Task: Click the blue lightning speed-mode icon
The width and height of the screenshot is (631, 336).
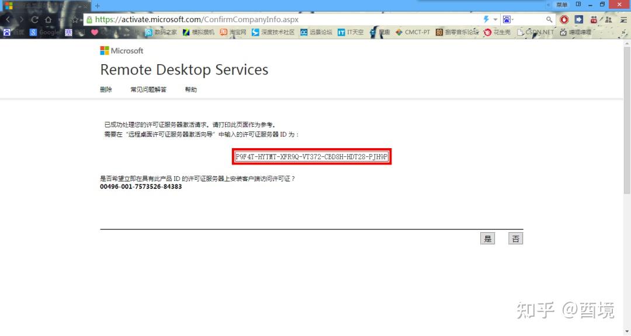Action: (x=486, y=19)
